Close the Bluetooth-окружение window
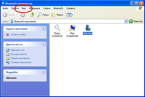 (x=141, y=4)
